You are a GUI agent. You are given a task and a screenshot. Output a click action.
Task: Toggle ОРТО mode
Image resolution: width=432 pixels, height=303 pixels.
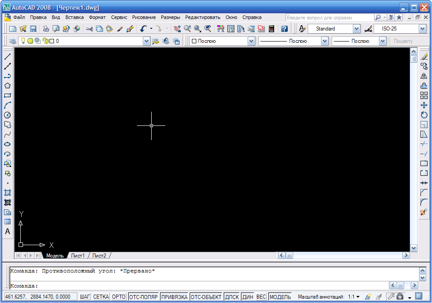click(x=119, y=297)
